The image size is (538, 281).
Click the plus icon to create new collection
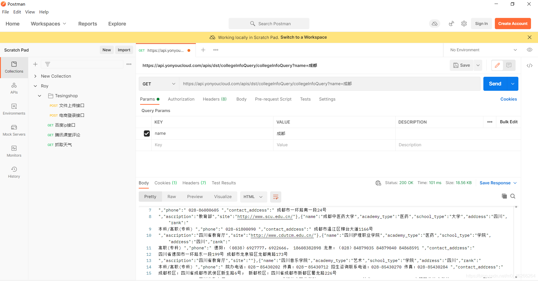coord(35,64)
